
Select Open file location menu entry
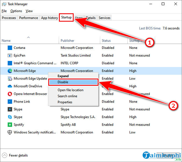(70, 90)
